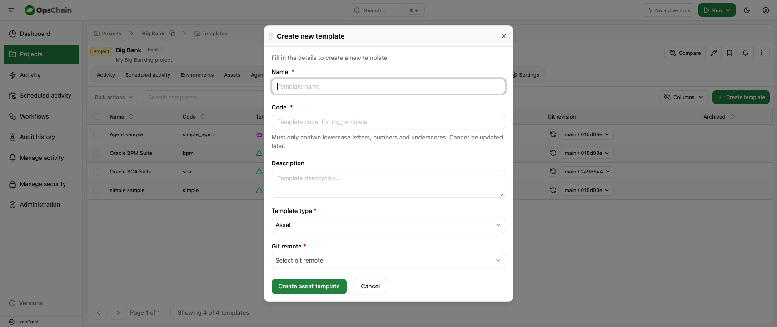This screenshot has height=327, width=777.
Task: Toggle the sidebar menu icon
Action: click(11, 10)
